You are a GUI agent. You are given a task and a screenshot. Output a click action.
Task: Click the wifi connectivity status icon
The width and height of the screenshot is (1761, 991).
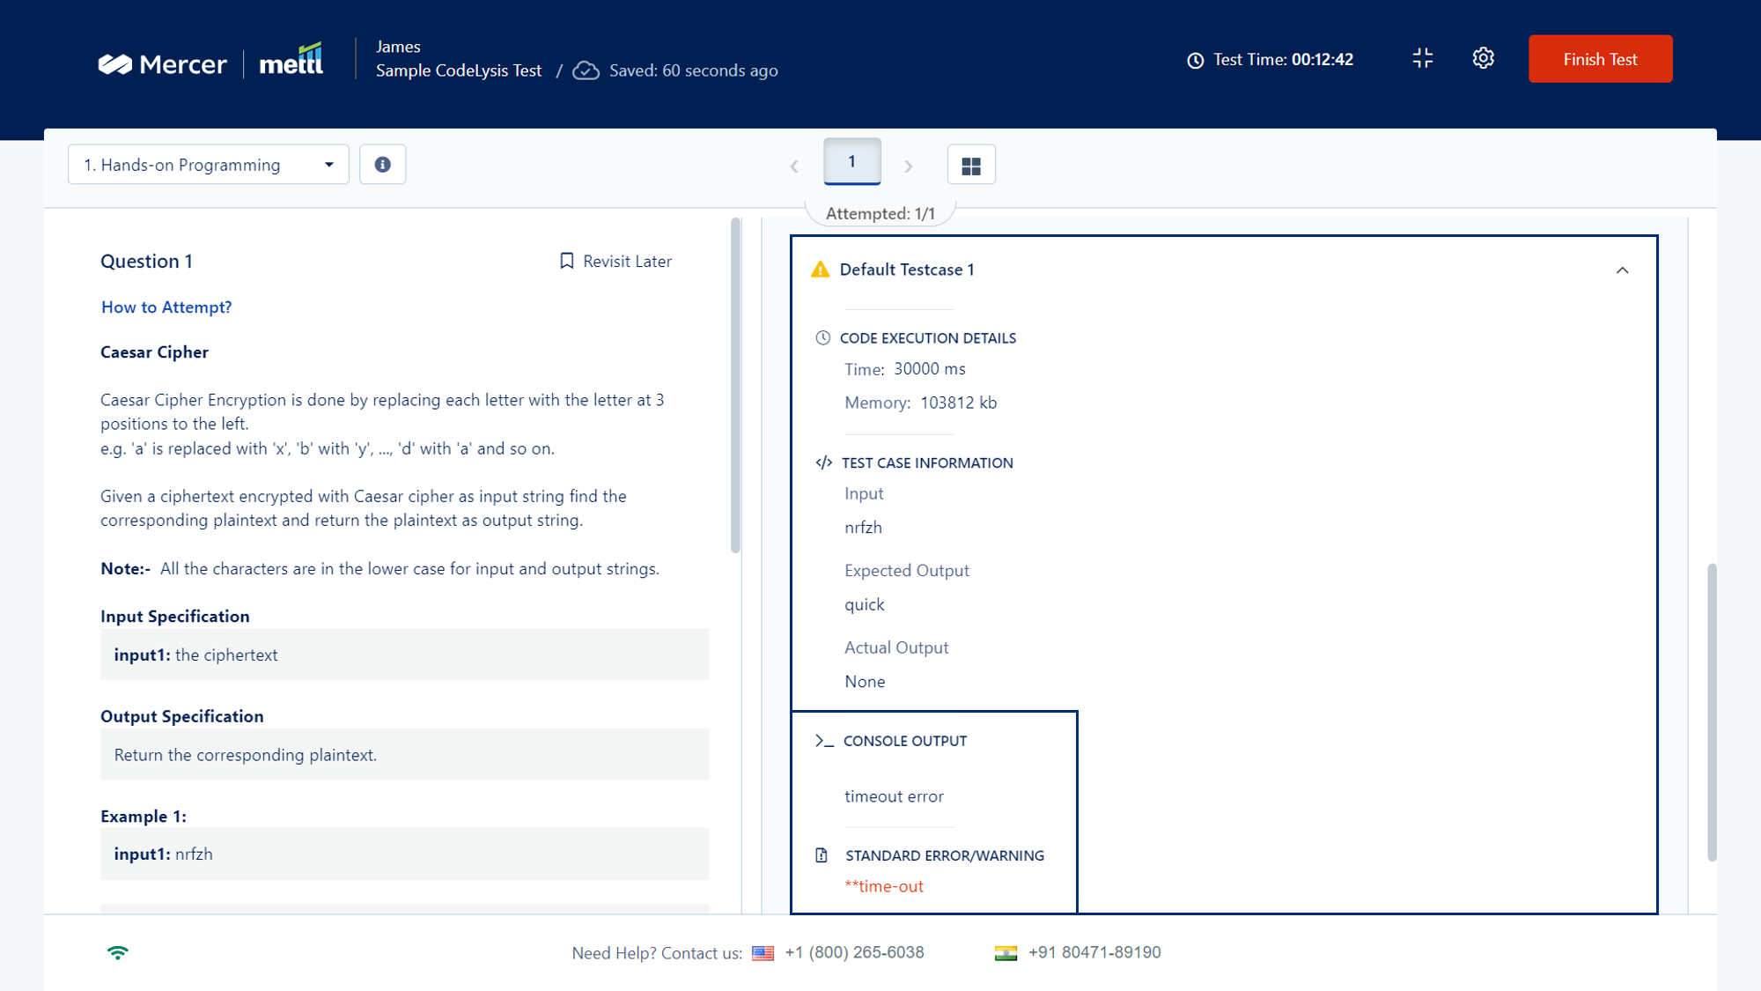pos(117,952)
